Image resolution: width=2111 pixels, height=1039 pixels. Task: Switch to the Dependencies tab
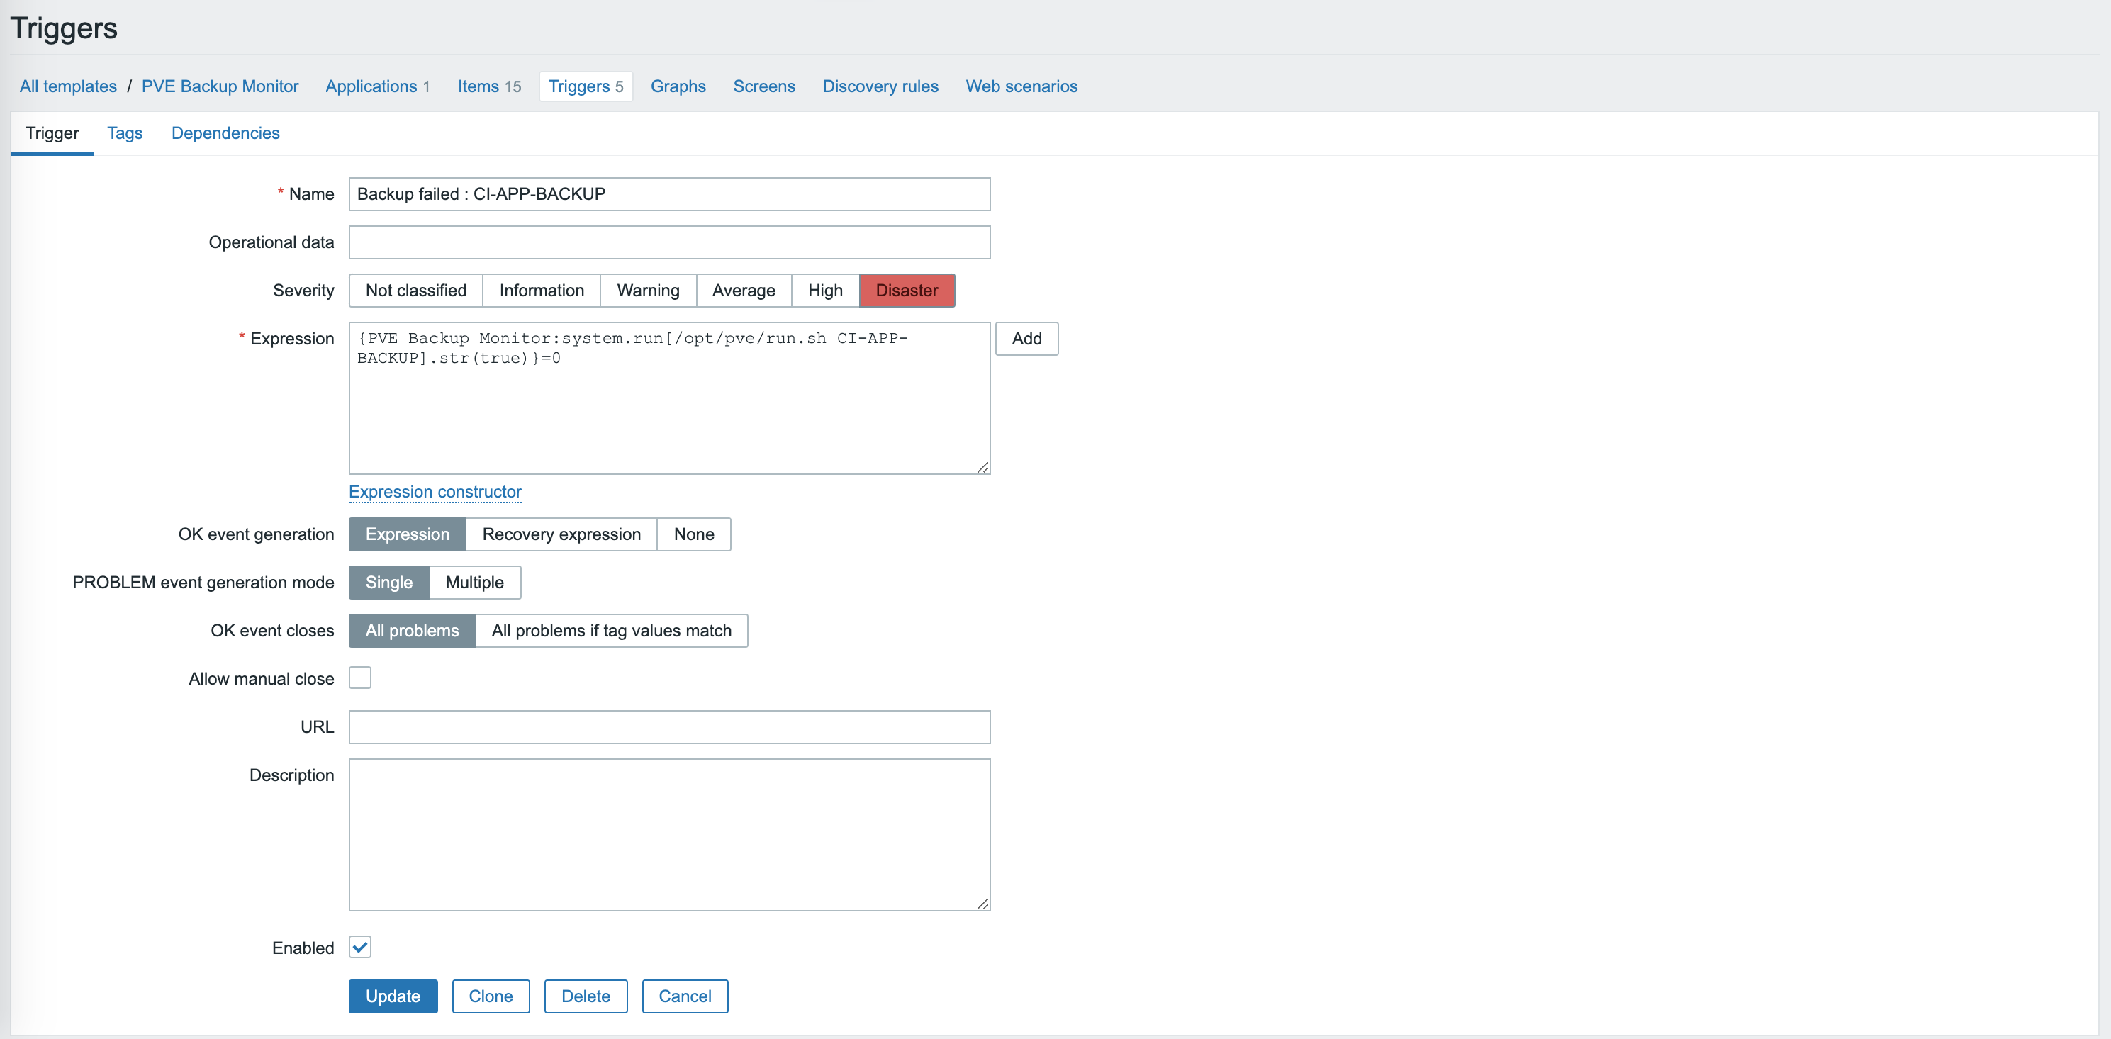click(x=225, y=133)
